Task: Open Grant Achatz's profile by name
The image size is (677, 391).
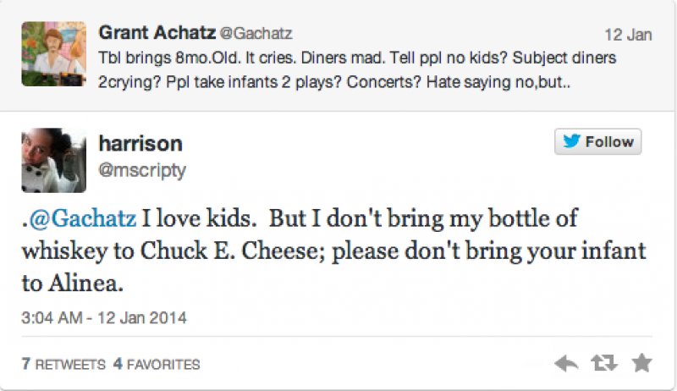Action: pos(157,33)
